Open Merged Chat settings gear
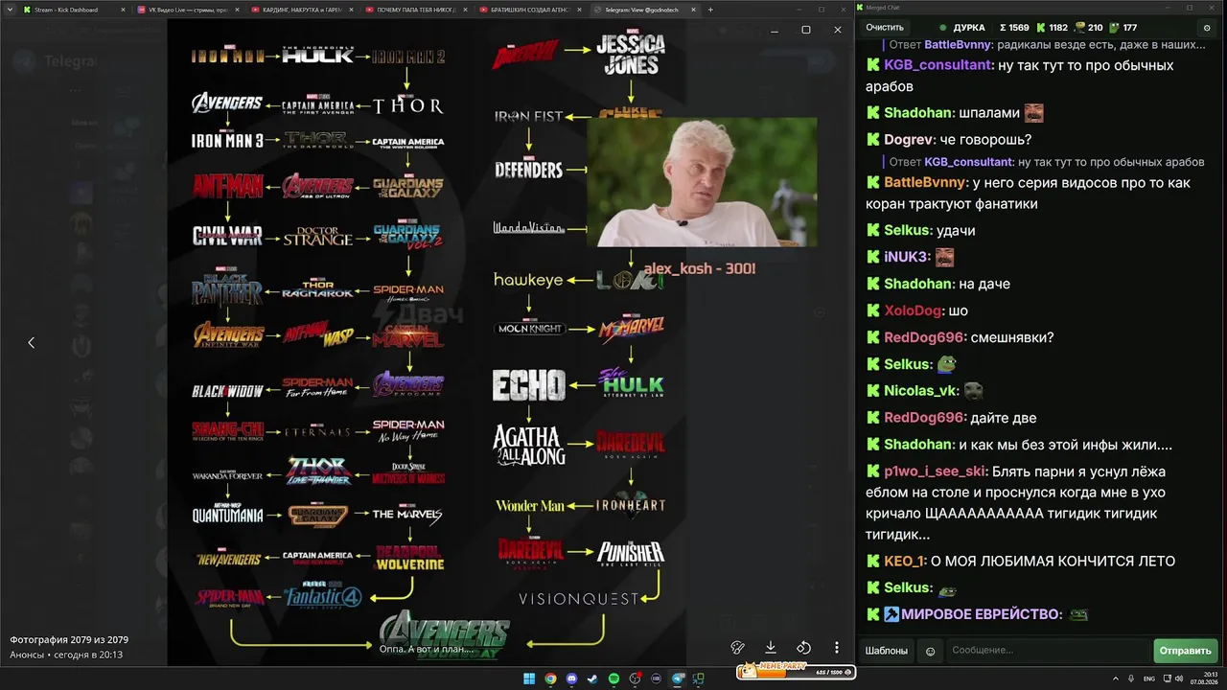Viewport: 1227px width, 690px height. (1206, 28)
